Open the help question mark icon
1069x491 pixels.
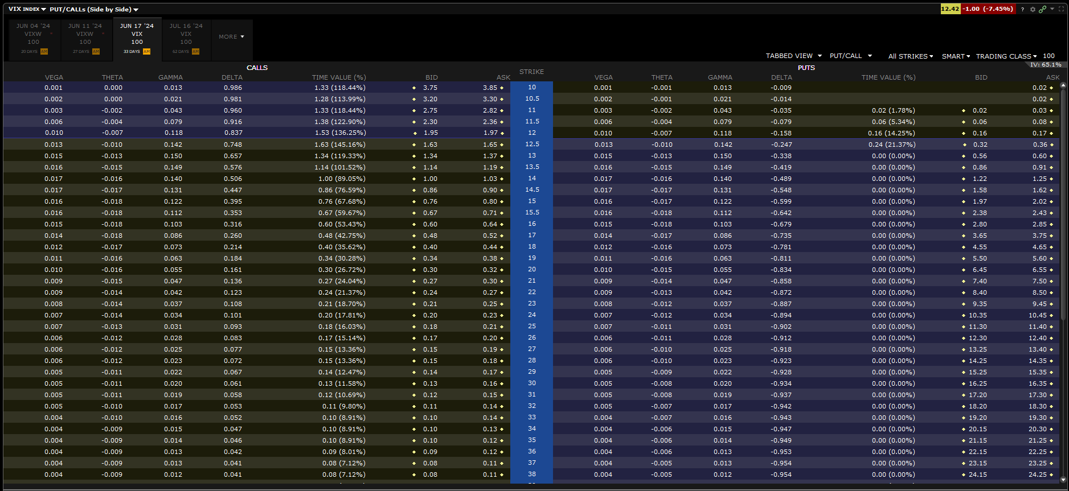(x=1022, y=9)
